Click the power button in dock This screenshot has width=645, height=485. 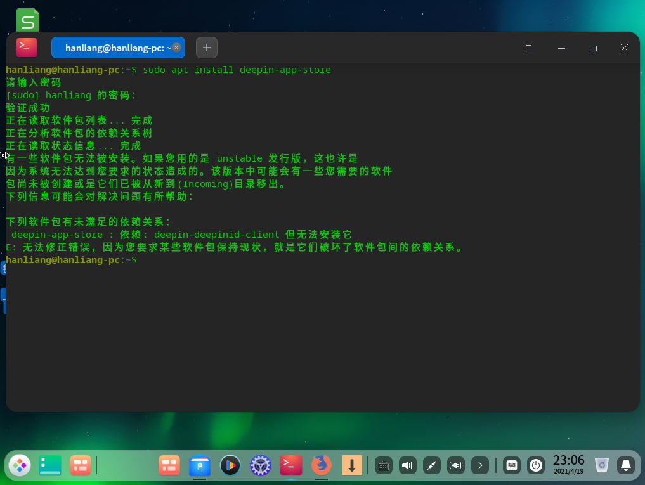[536, 466]
